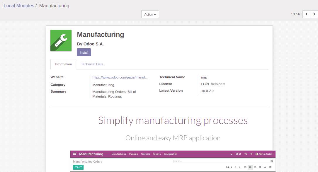Image resolution: width=318 pixels, height=172 pixels.
Task: Click the large 'Manufacturing' module title
Action: [x=101, y=35]
